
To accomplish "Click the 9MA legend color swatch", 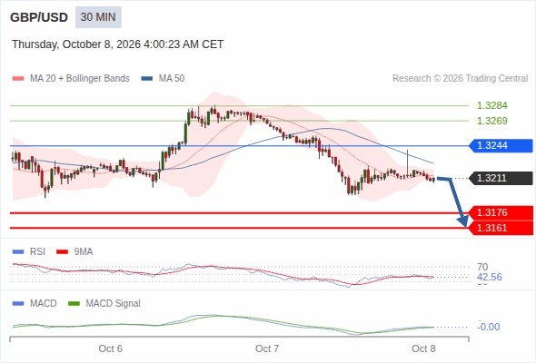I will (62, 252).
